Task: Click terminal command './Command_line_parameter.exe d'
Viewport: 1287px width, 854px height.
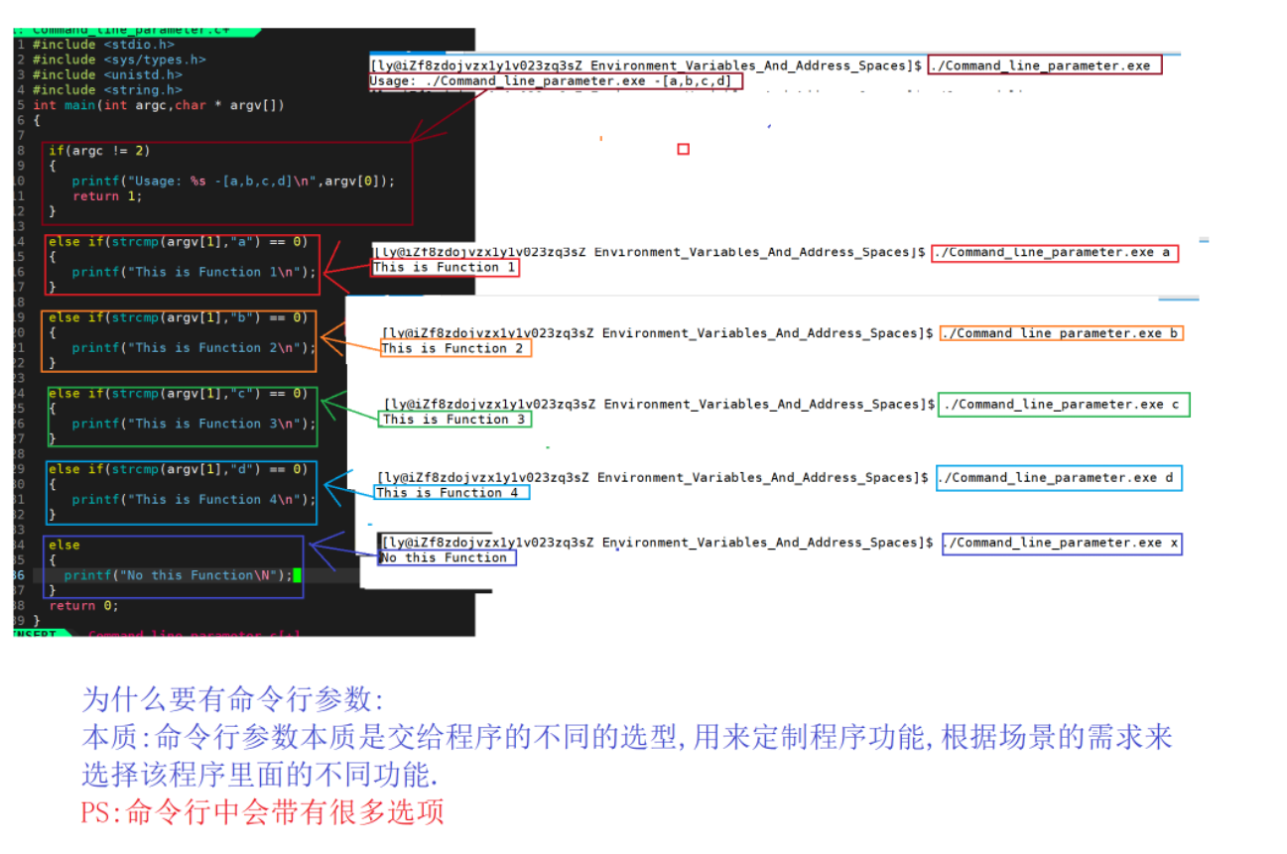Action: pos(1057,478)
